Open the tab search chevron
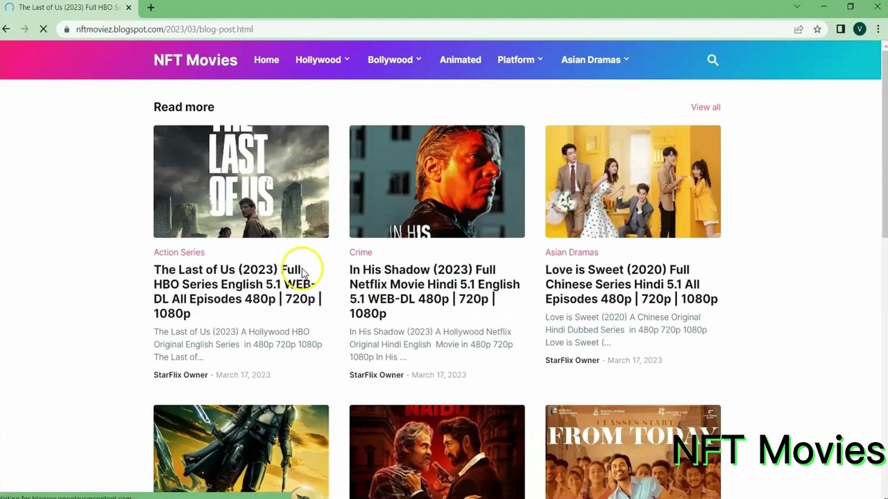888x499 pixels. [x=796, y=7]
